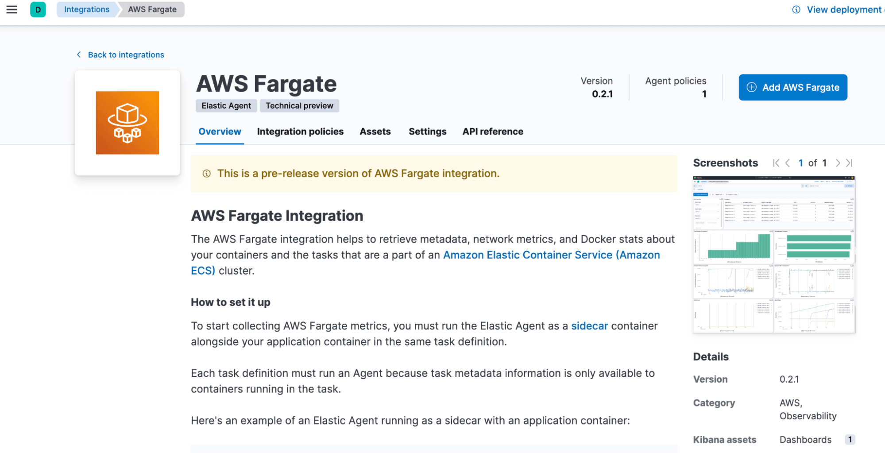885x453 pixels.
Task: Click the AWS Fargate orange logo icon
Action: pyautogui.click(x=128, y=123)
